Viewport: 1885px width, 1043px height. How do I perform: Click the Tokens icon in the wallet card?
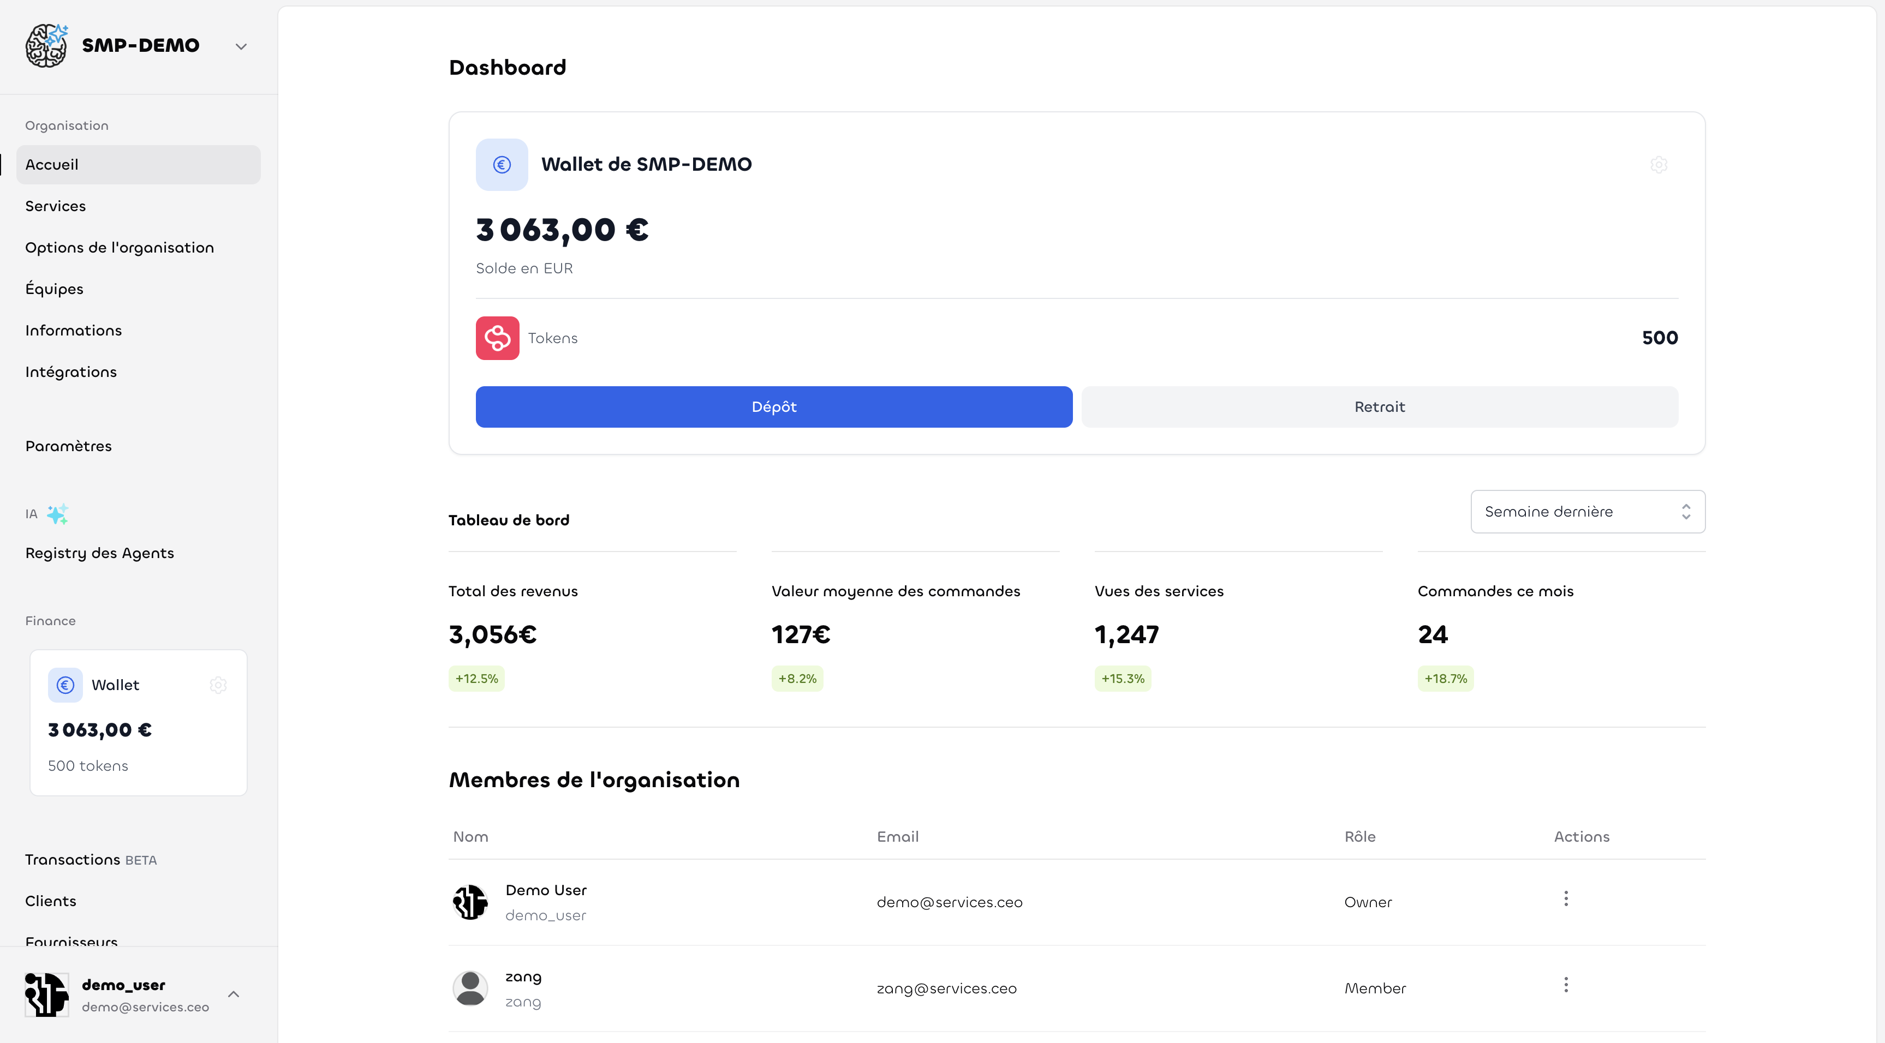497,338
